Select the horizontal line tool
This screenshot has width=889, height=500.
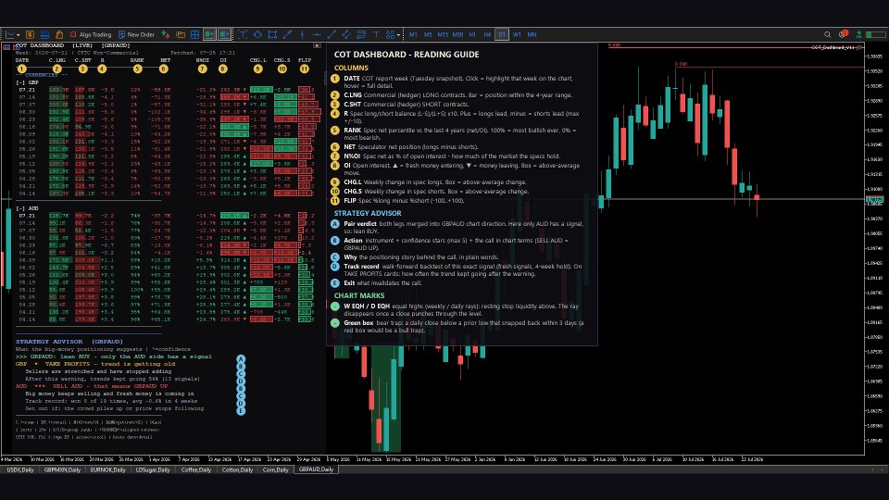tap(317, 34)
